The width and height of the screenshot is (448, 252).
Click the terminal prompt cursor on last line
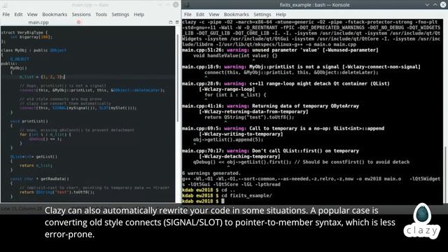pos(223,201)
